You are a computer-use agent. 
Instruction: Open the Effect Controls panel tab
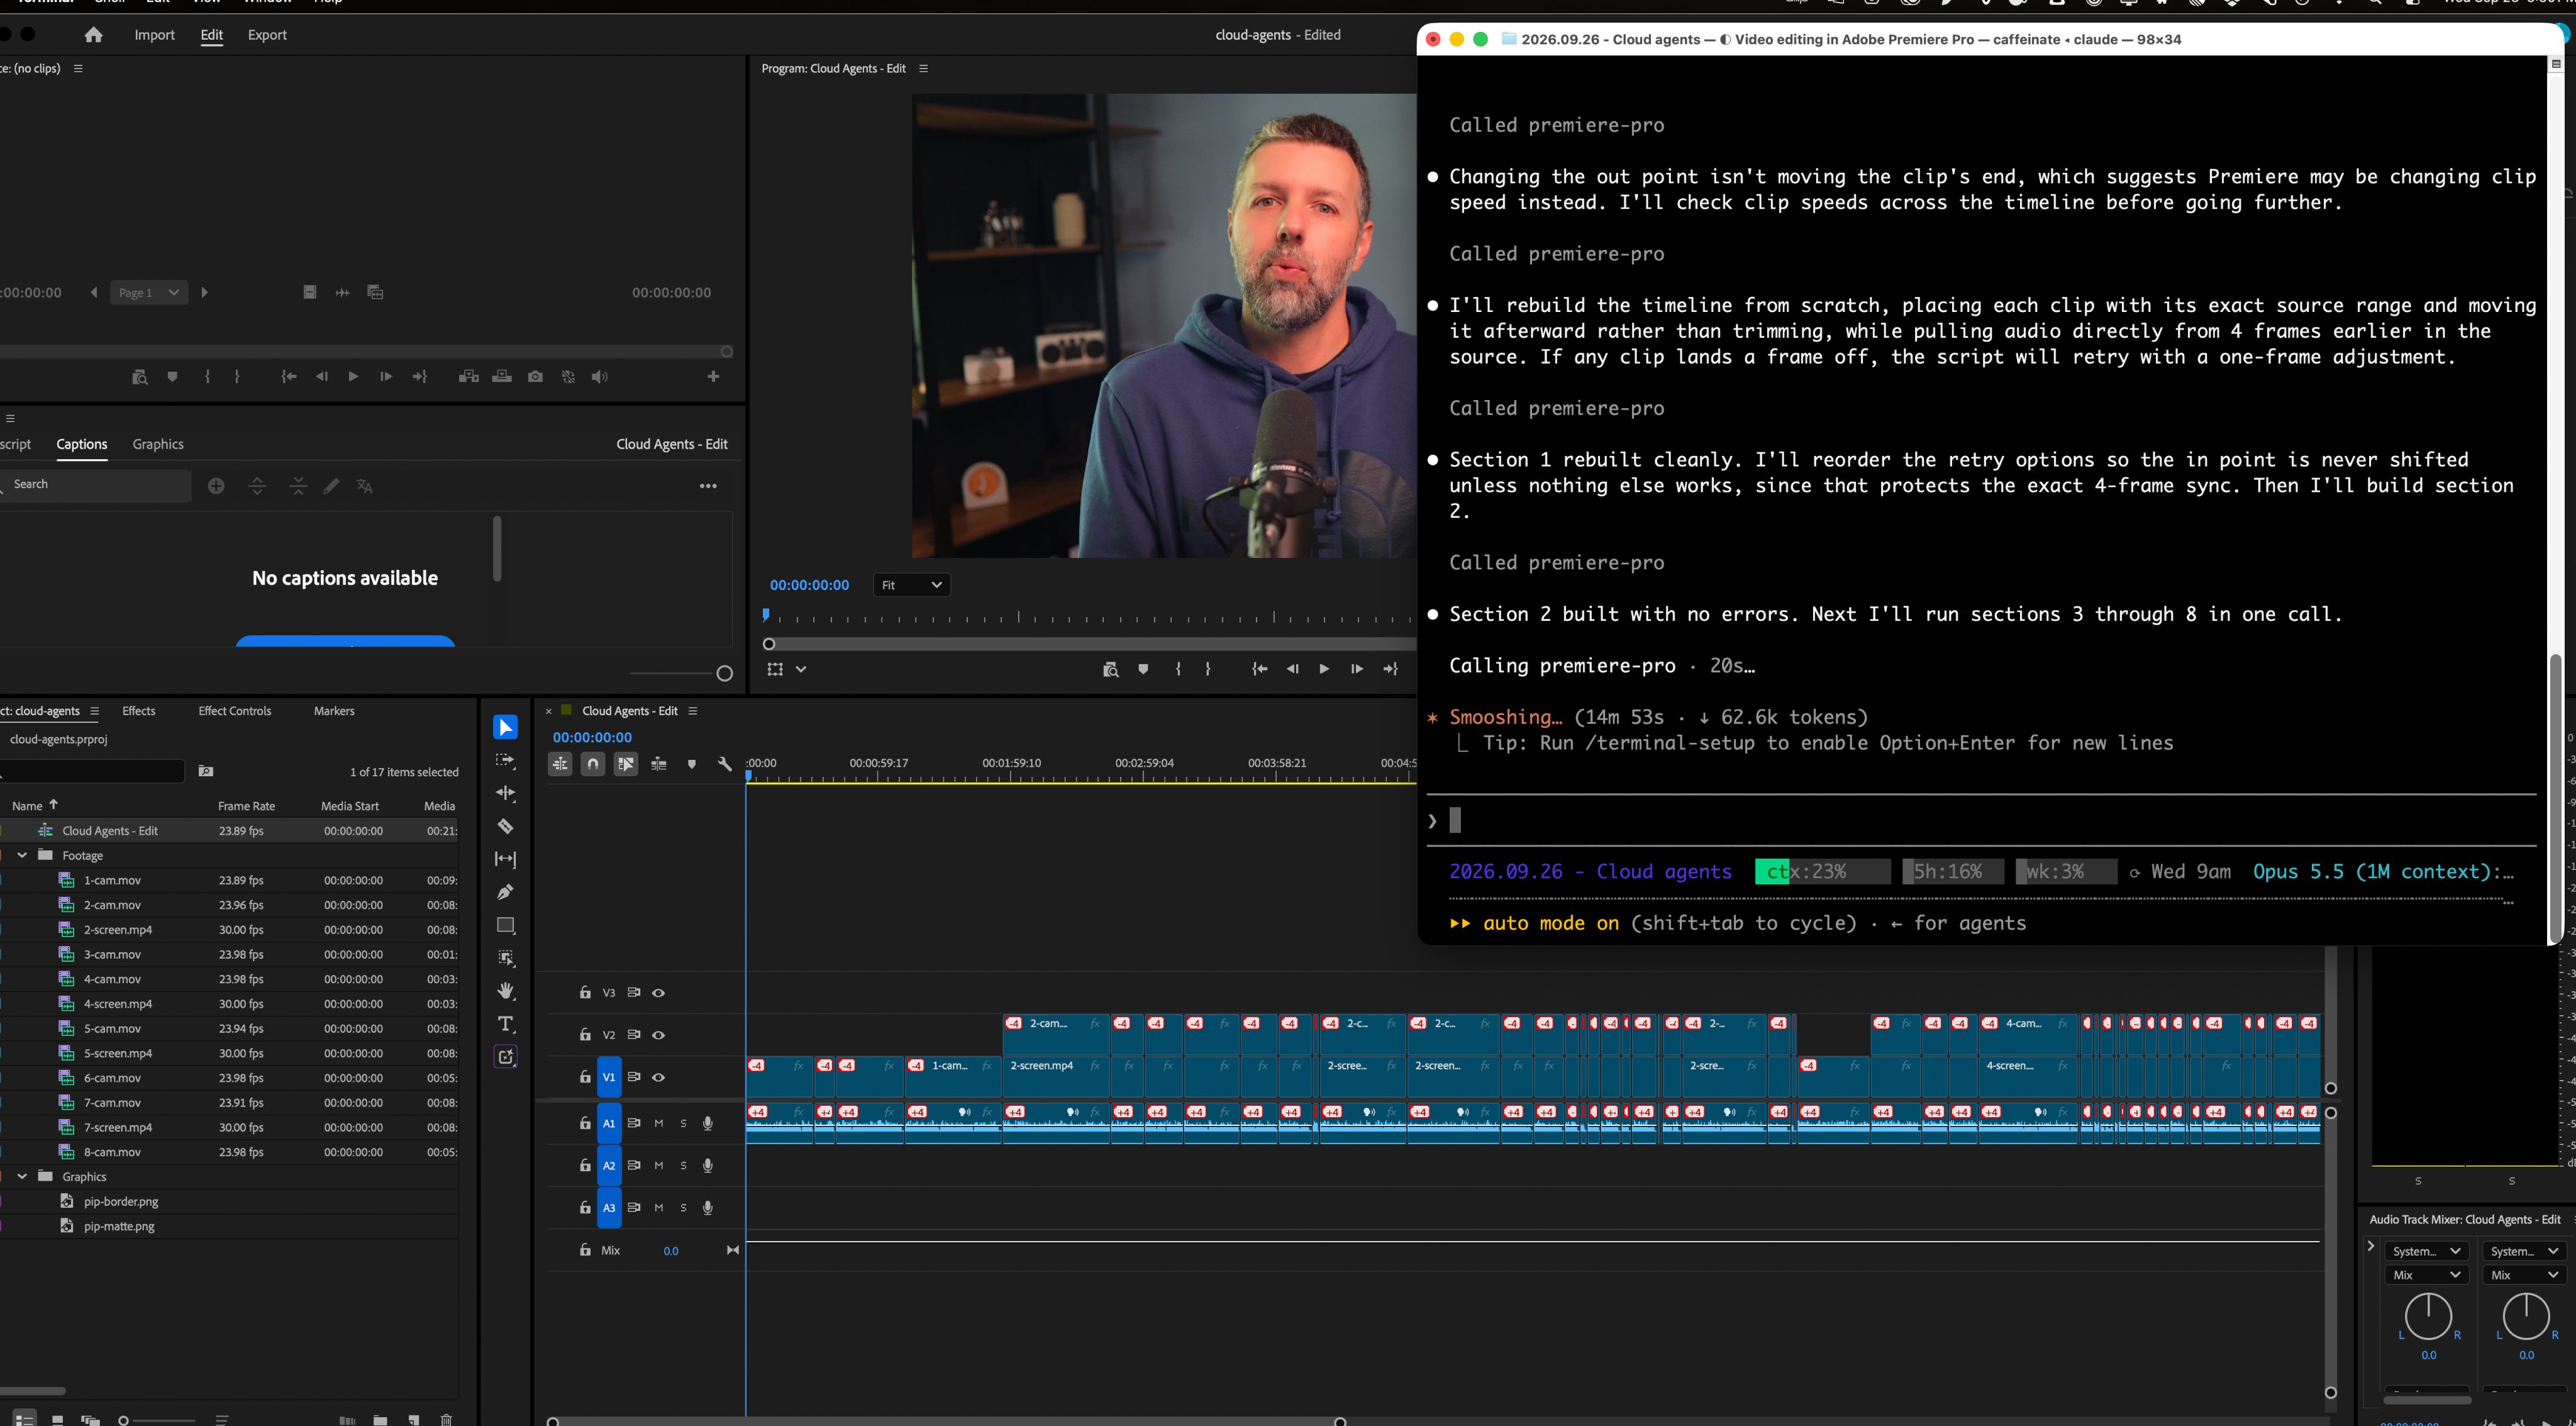235,711
